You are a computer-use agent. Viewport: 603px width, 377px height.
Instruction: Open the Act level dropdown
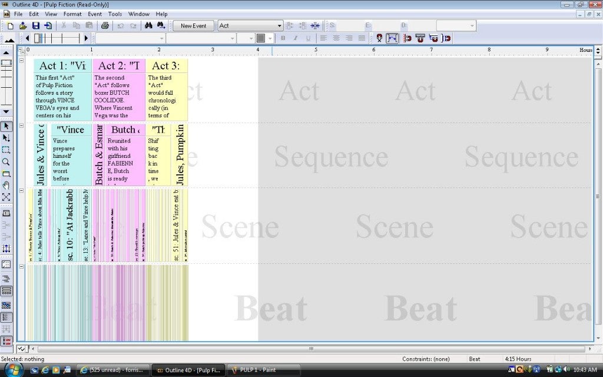coord(279,26)
